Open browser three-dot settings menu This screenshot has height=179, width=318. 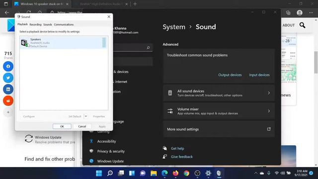(311, 12)
